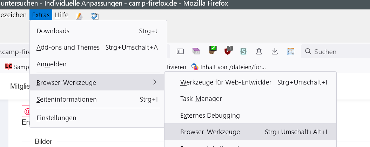Screen dimensions: 370x147
Task: Click the calendar toolbar icon
Action: pyautogui.click(x=291, y=51)
